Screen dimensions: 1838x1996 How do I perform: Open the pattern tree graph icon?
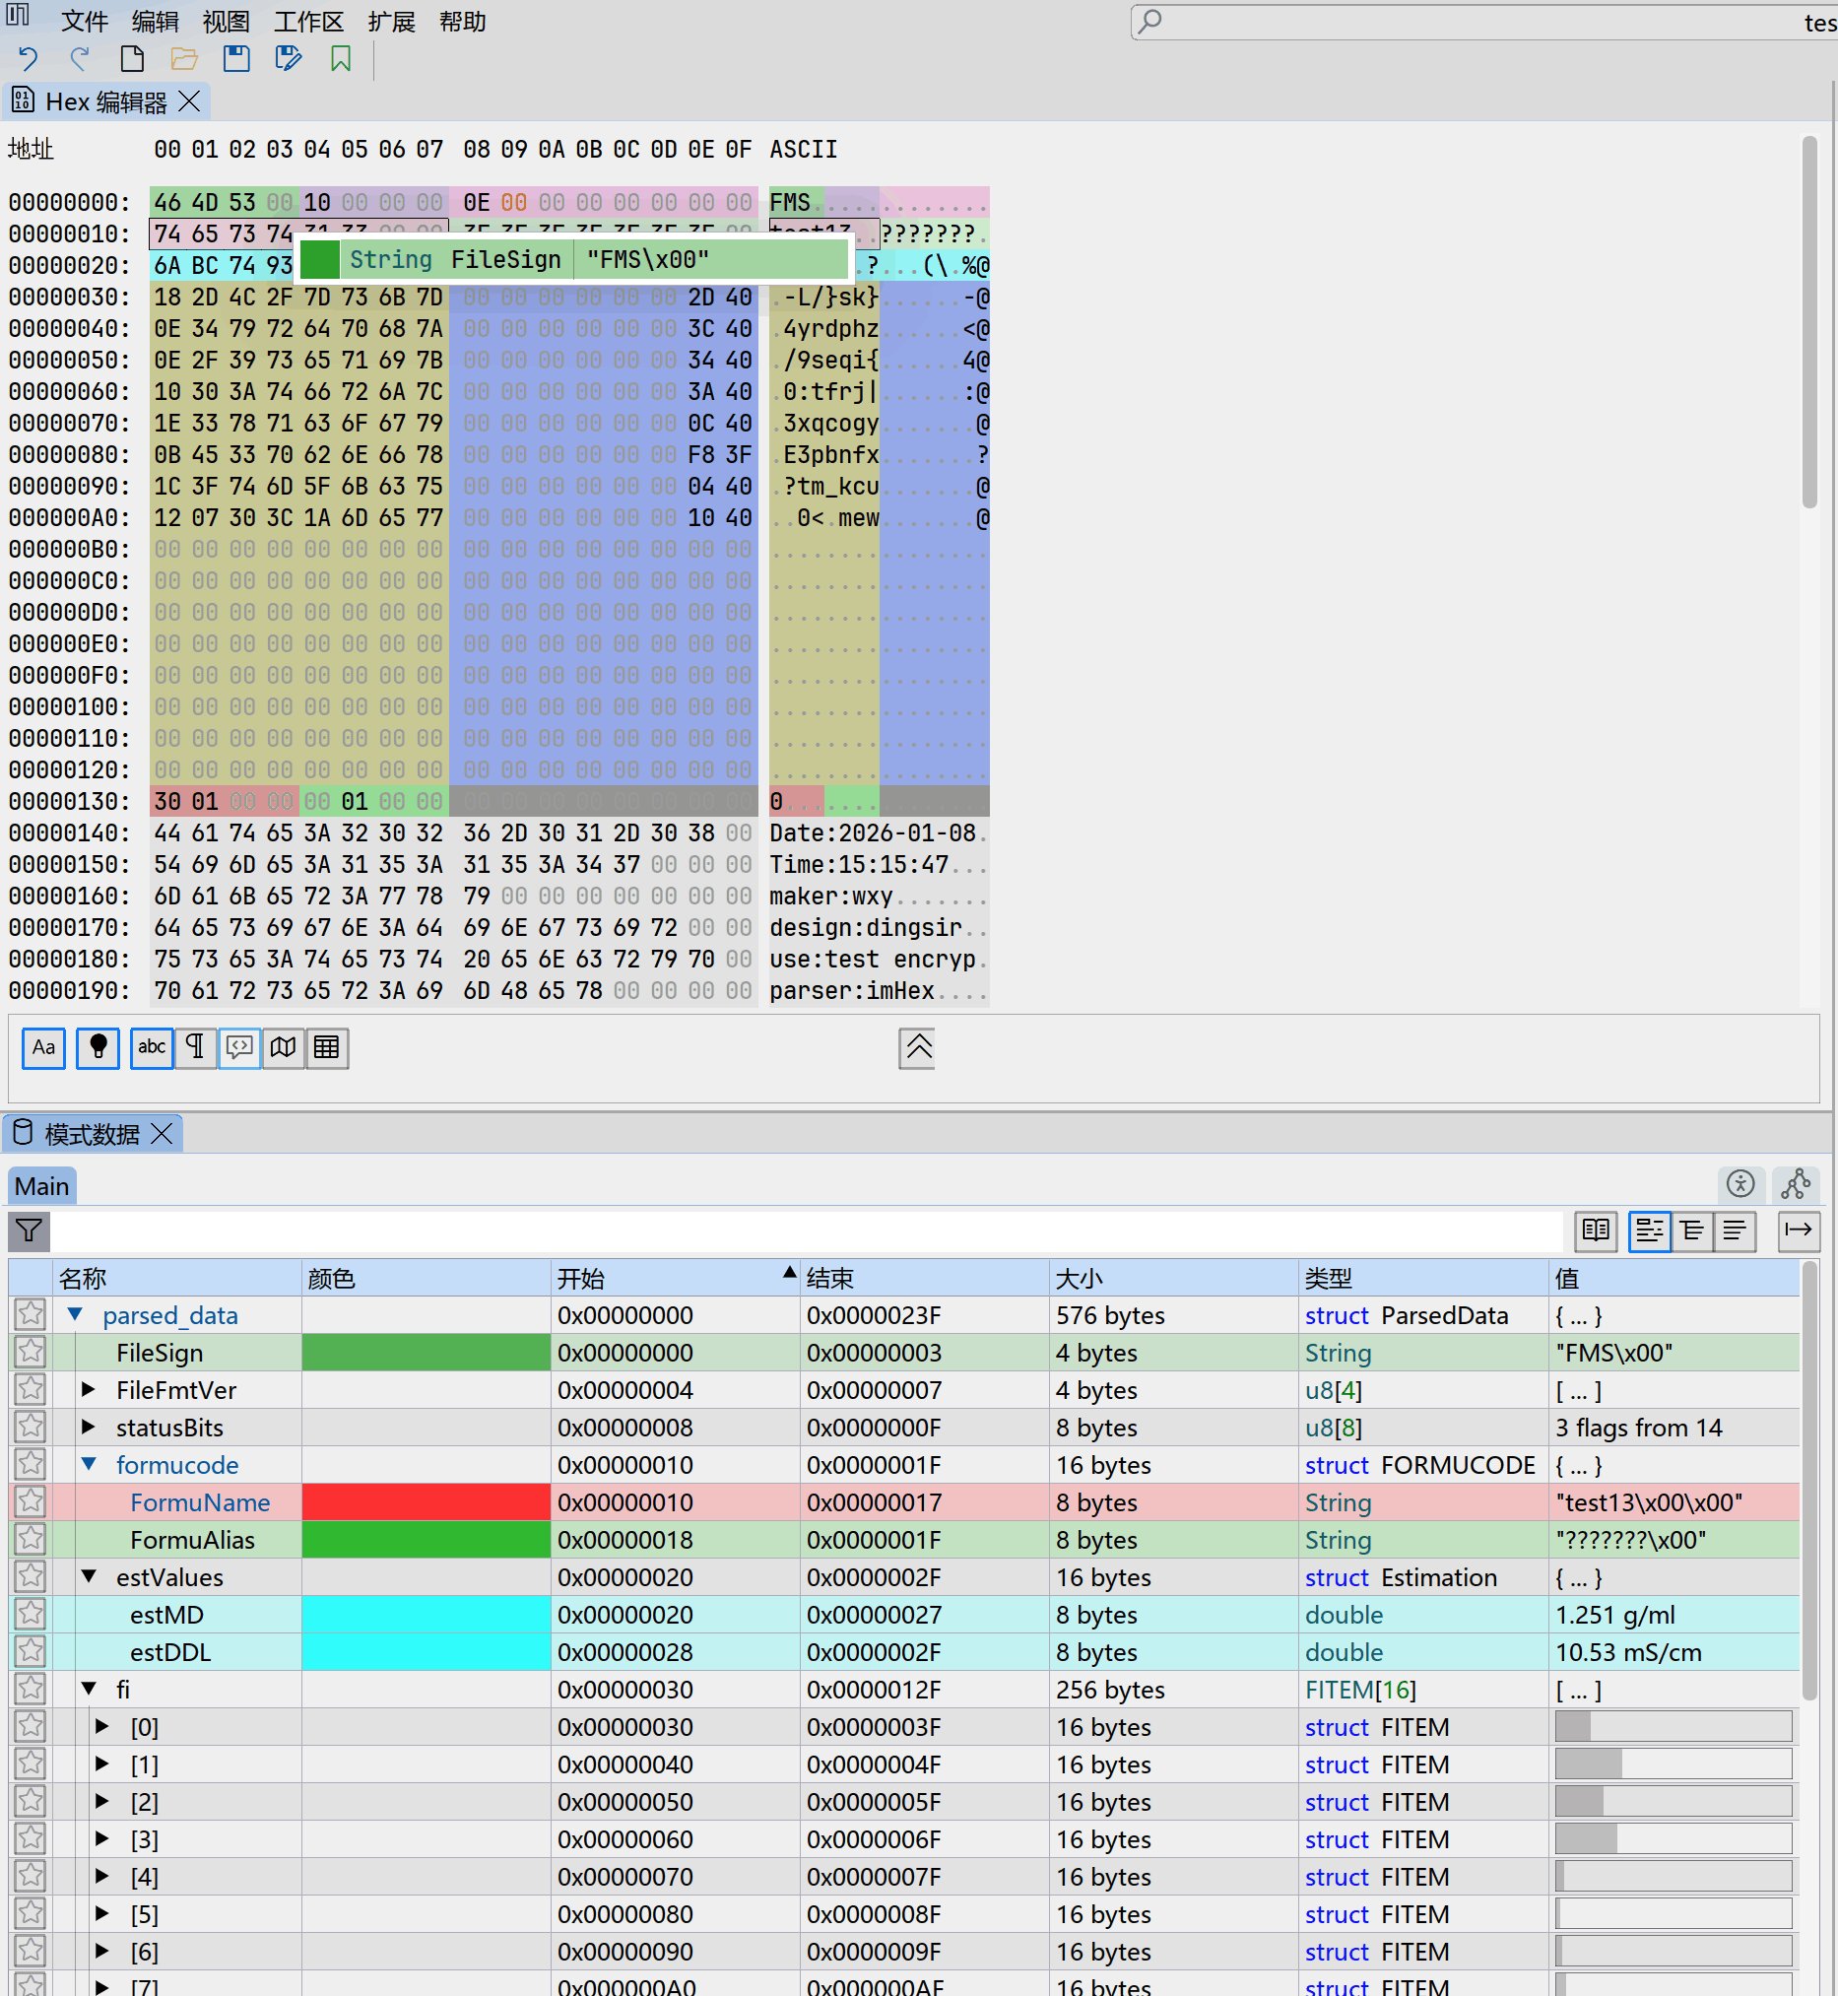point(1797,1185)
